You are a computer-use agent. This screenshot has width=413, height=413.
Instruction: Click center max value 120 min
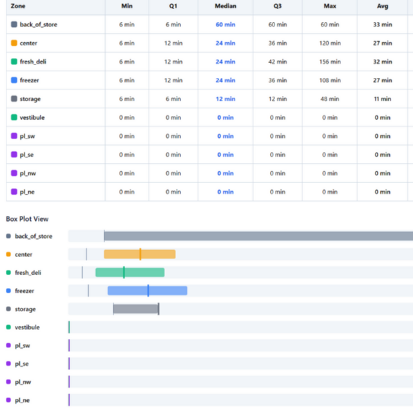[x=330, y=43]
